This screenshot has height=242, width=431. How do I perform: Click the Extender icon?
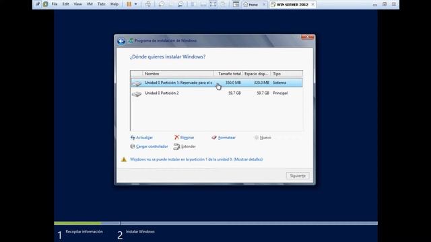tap(176, 147)
